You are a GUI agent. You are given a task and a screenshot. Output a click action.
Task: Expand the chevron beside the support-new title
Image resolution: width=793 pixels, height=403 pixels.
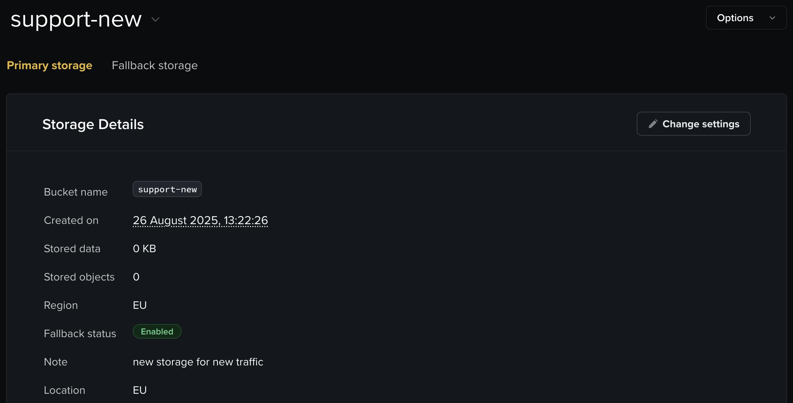[x=155, y=19]
